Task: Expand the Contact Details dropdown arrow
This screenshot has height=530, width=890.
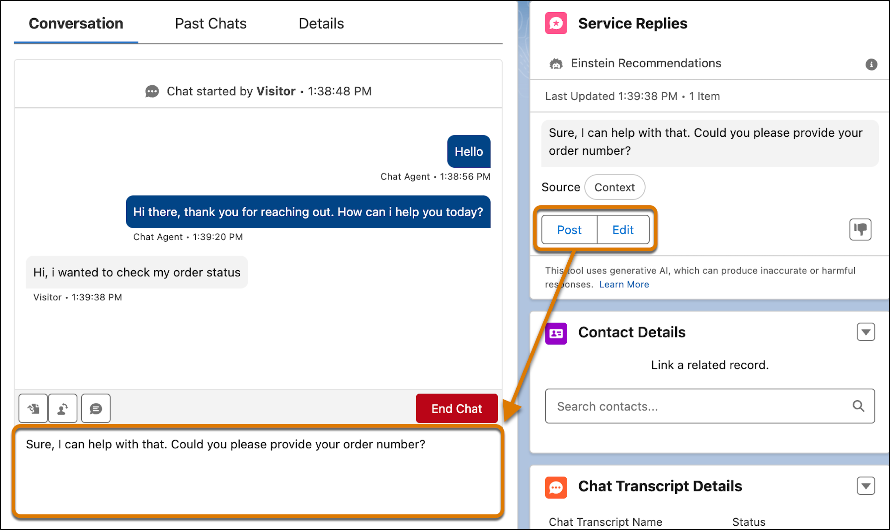Action: click(x=865, y=332)
